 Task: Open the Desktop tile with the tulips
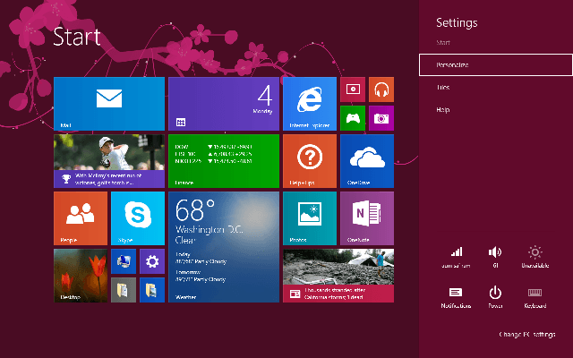coord(81,276)
